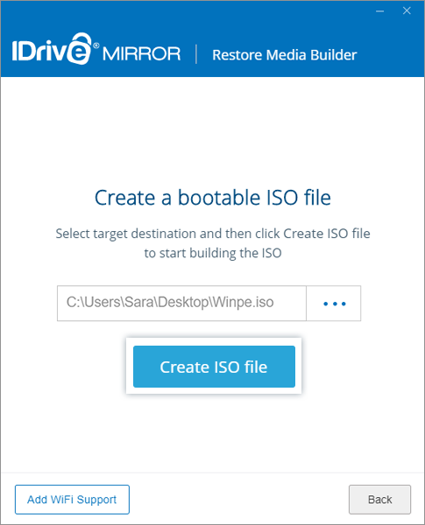Open the three-dot browse button for destination
The height and width of the screenshot is (525, 425).
[333, 304]
